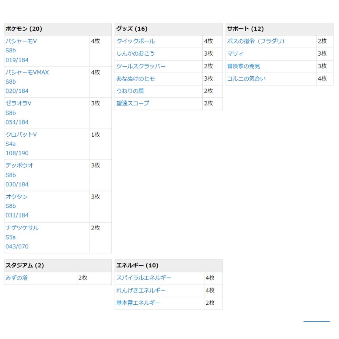Open the バシャーモVMAX card link
The width and height of the screenshot is (339, 339).
point(27,72)
